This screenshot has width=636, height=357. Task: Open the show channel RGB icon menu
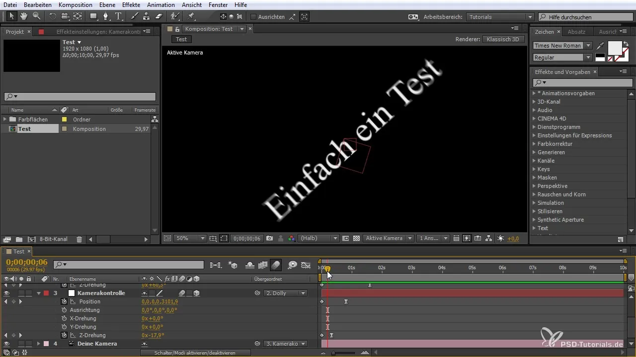[x=292, y=238]
